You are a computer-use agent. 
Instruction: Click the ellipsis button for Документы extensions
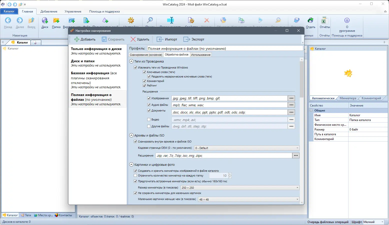[291, 112]
